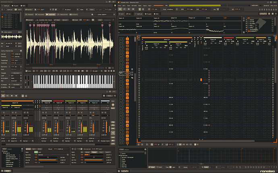This screenshot has width=278, height=173.
Task: Click pattern editor horizontal scrollbar
Action: [x=198, y=141]
